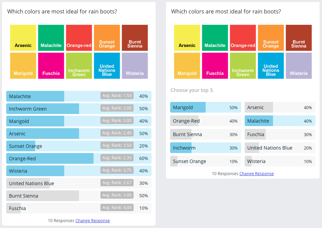Click the Fuschia pink swatch in left poll
Screen dimensions: 322x228
pyautogui.click(x=51, y=66)
